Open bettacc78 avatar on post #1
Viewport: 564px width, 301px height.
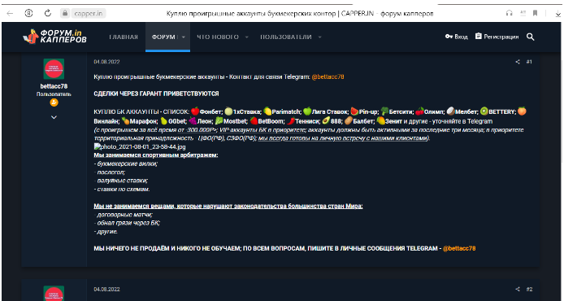(x=54, y=69)
